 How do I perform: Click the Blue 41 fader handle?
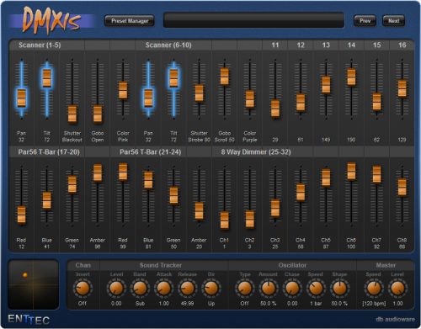point(47,200)
